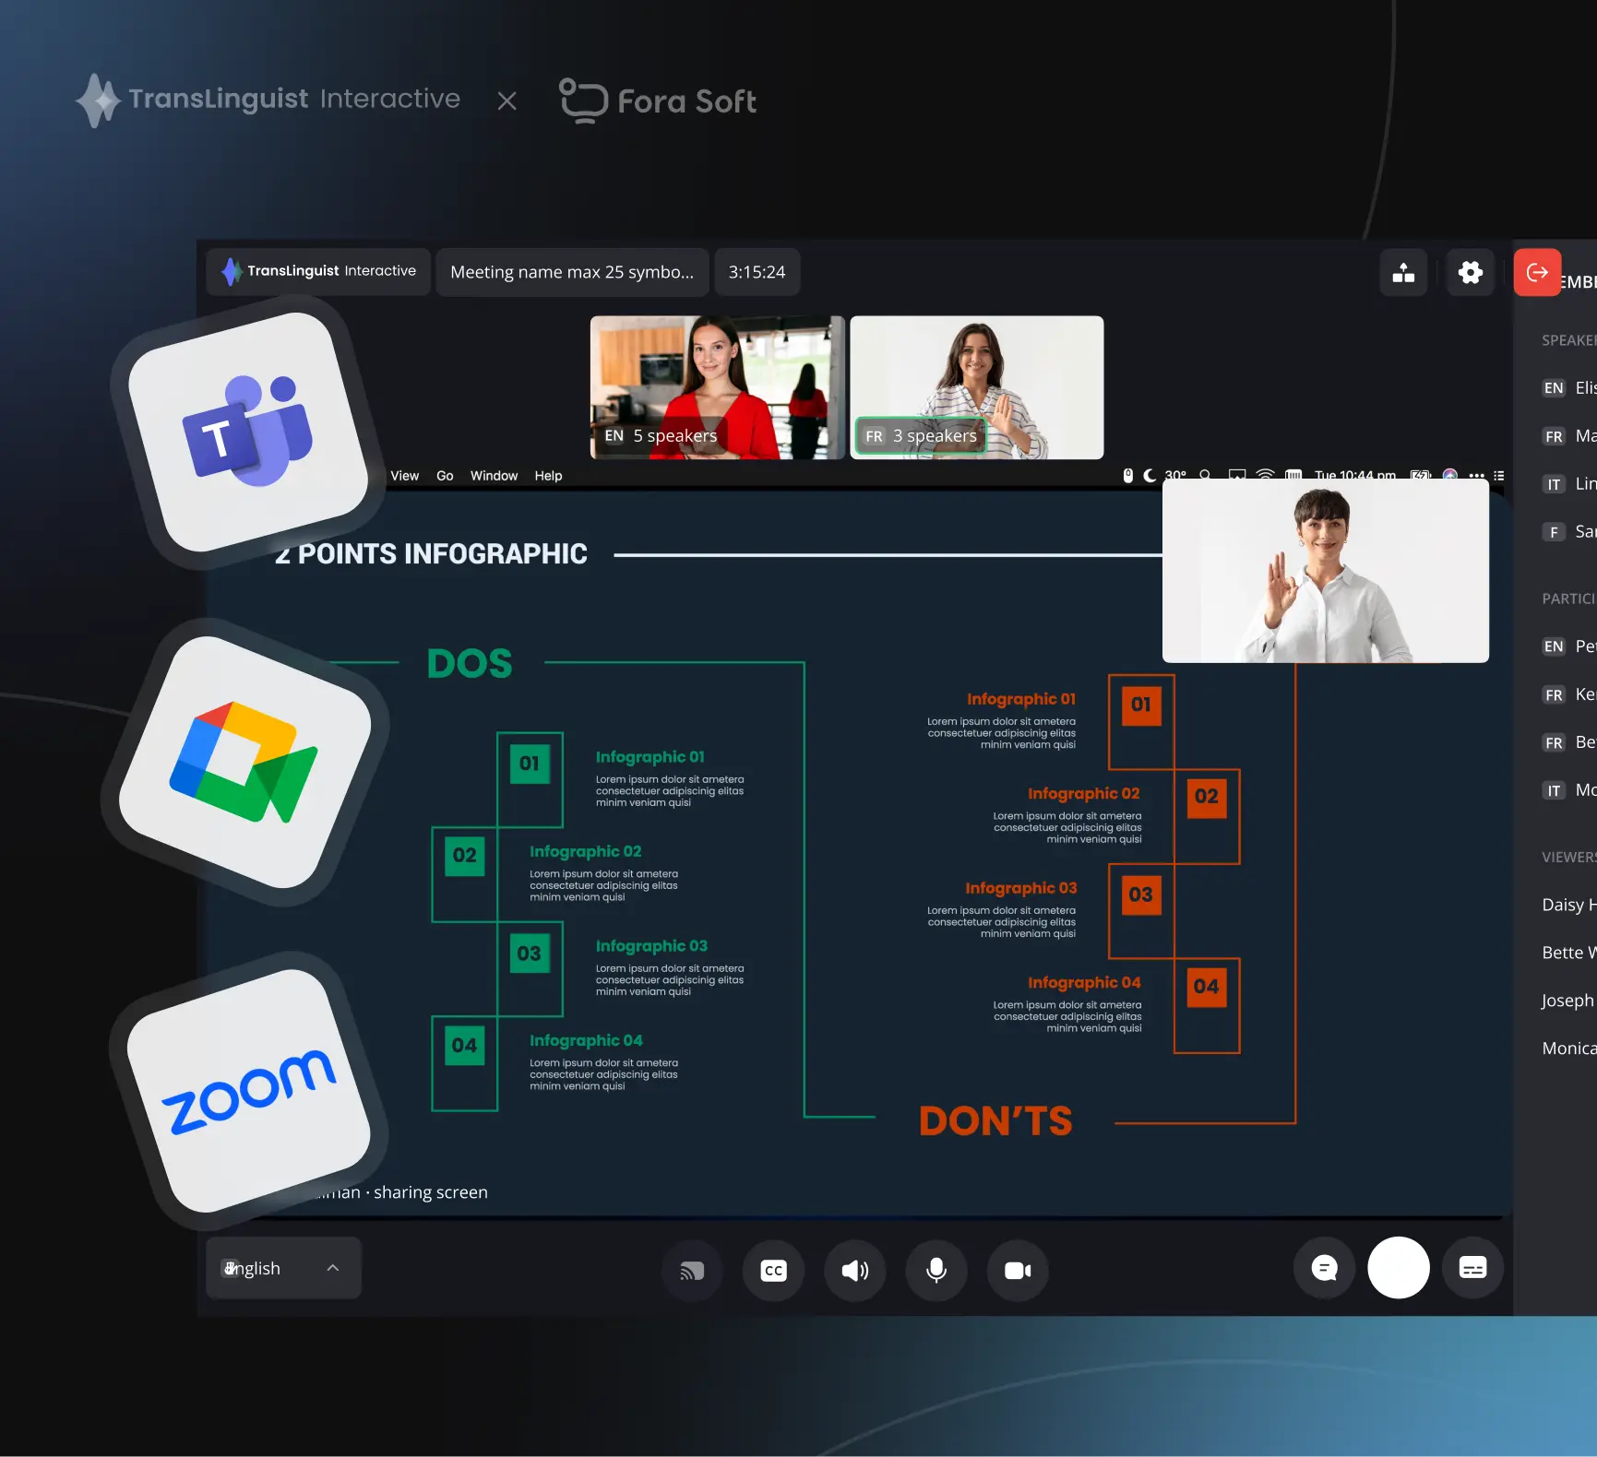Click the 3:15:24 meeting timer
The width and height of the screenshot is (1597, 1457).
point(757,272)
